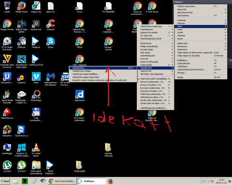Image resolution: width=232 pixels, height=185 pixels.
Task: Select the Daum Potplayer desktop icon
Action: 50,167
